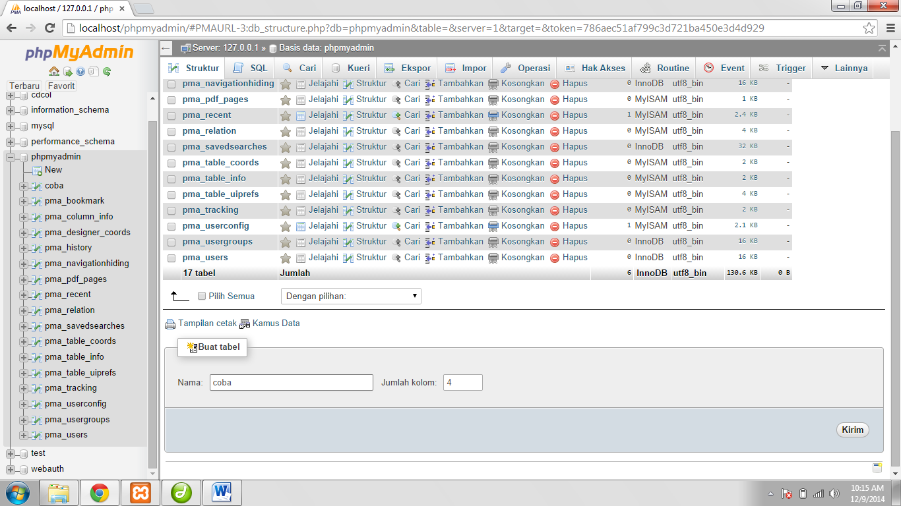This screenshot has width=901, height=506.
Task: Bookmark this page with star icon
Action: click(x=869, y=28)
